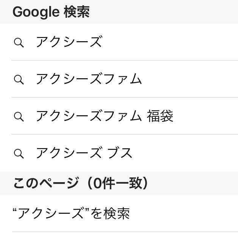Tap を検索 in the find-on-page row

point(110,213)
